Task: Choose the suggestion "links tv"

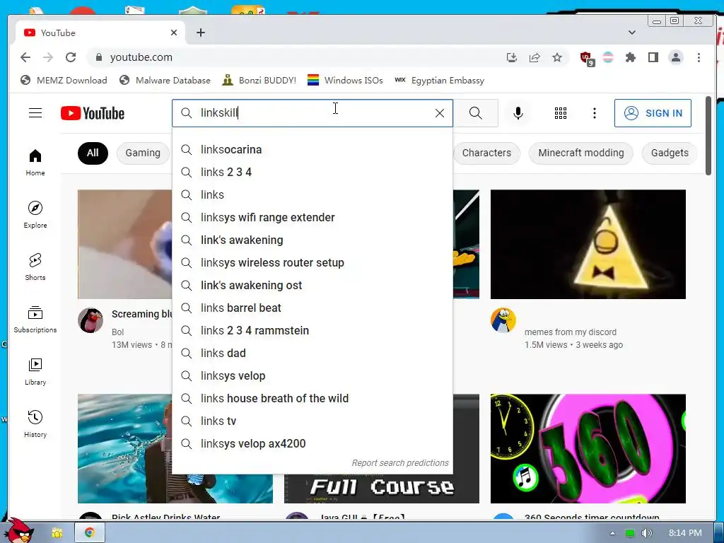Action: [313, 421]
